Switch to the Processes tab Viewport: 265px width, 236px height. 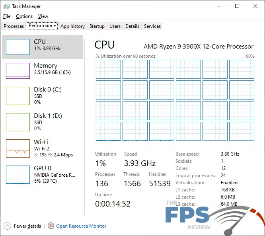click(14, 26)
